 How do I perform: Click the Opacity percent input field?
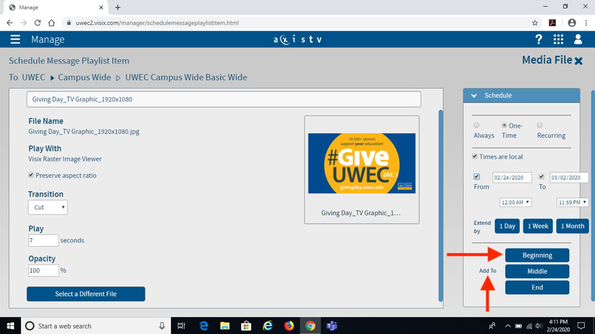(43, 270)
